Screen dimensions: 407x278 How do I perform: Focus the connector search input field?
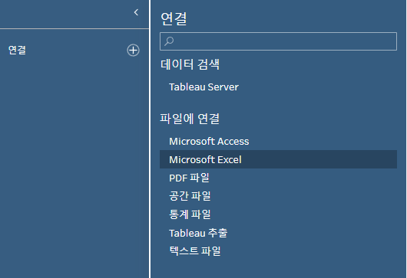[278, 41]
